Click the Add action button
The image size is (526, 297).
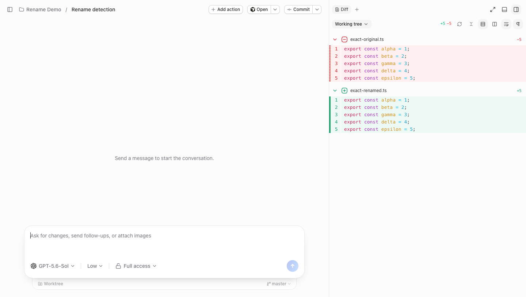point(226,9)
